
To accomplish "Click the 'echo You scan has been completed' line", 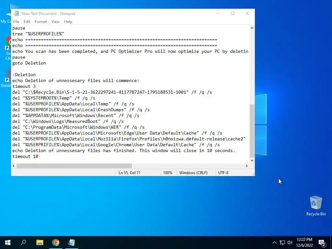I will (130, 52).
